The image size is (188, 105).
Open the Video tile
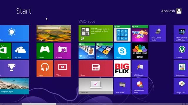(x=63, y=69)
